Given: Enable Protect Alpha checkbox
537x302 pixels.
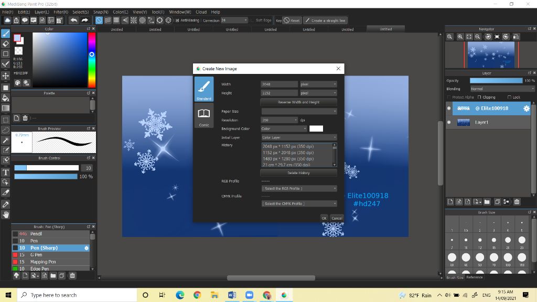Looking at the screenshot, I should point(449,97).
